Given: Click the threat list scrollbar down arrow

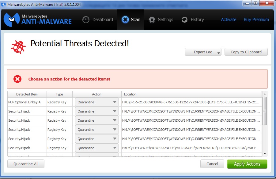Looking at the screenshot, I should (265, 154).
